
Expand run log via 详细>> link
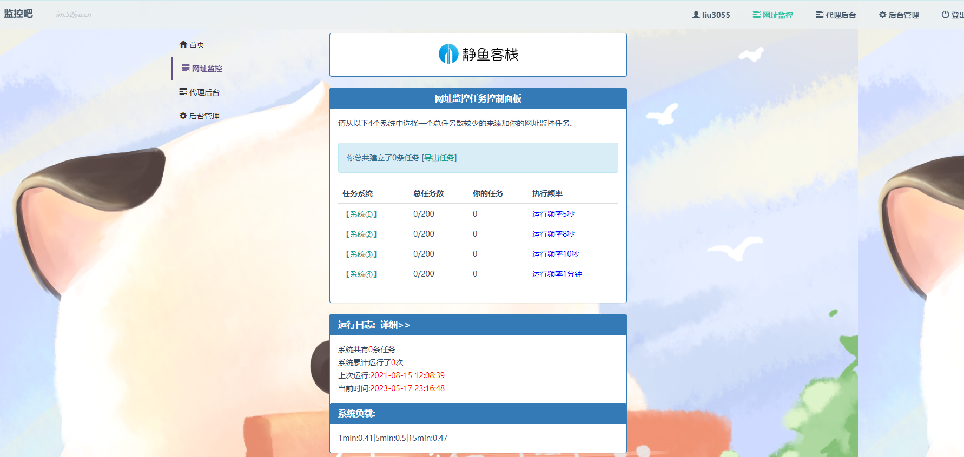pyautogui.click(x=395, y=325)
